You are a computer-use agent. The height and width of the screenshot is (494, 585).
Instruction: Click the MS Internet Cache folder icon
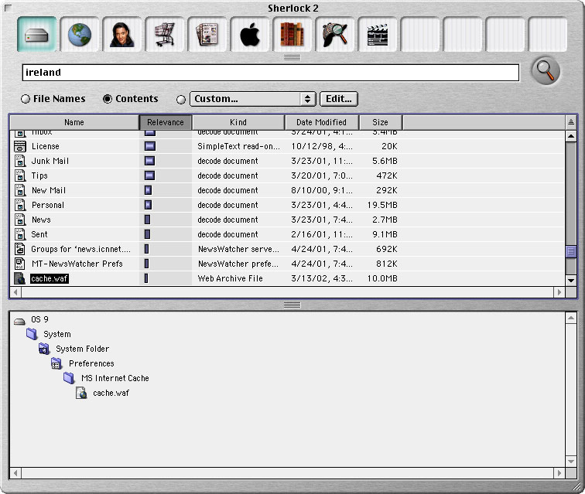click(69, 378)
